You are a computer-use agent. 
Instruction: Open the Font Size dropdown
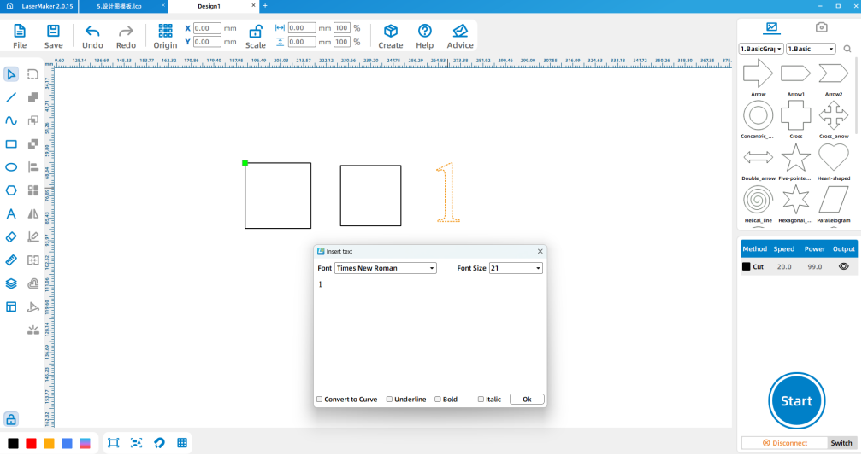516,268
